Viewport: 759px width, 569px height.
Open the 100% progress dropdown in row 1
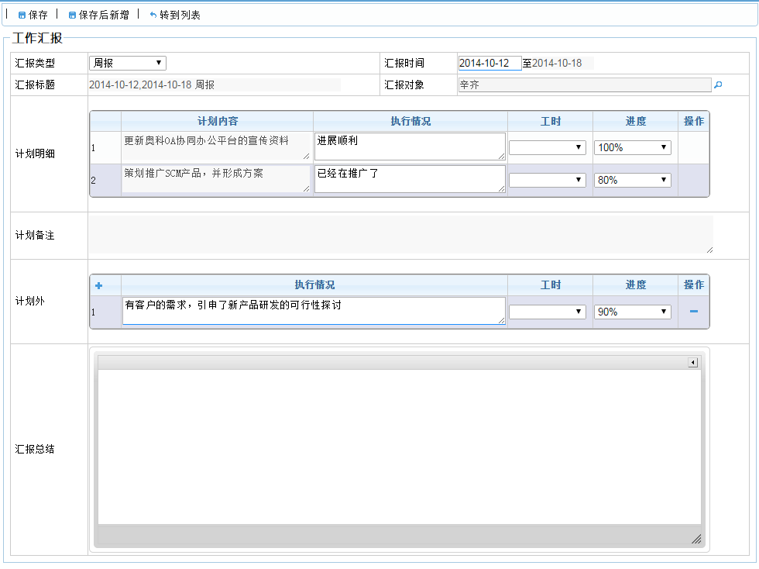point(632,147)
